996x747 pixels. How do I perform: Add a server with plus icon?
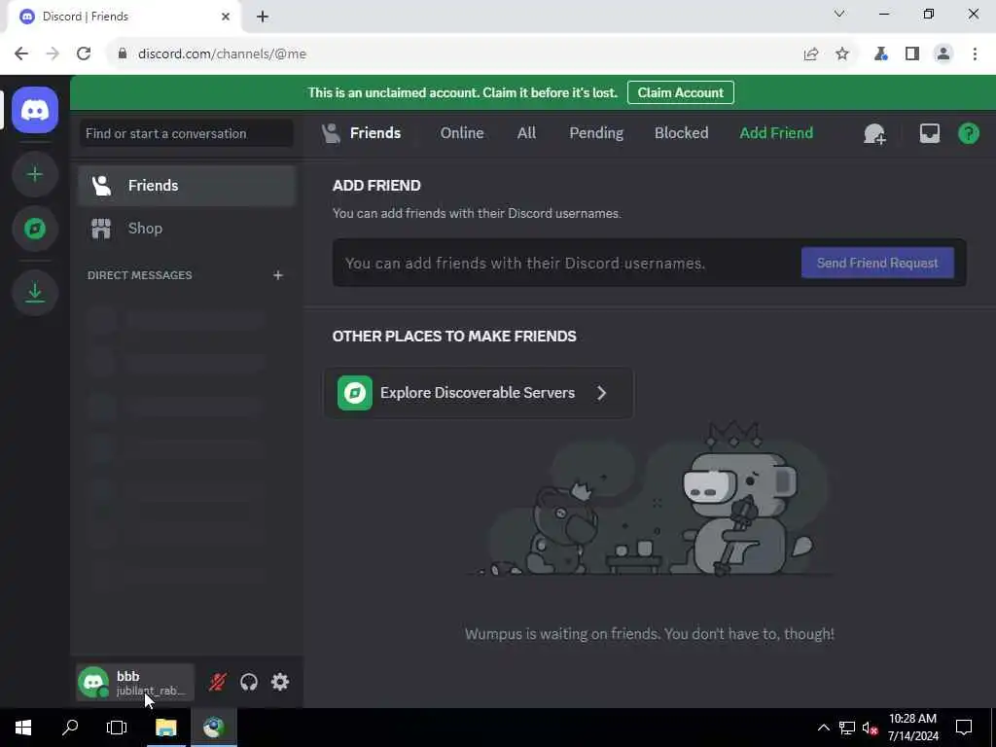coord(35,174)
